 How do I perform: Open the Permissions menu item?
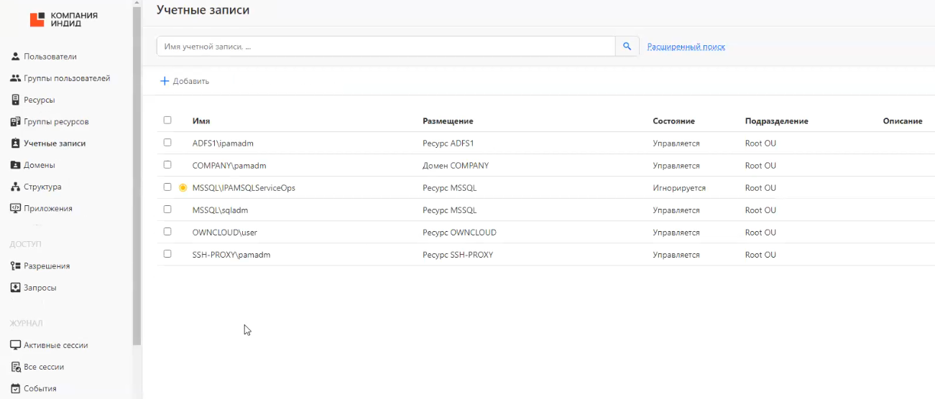coord(46,266)
